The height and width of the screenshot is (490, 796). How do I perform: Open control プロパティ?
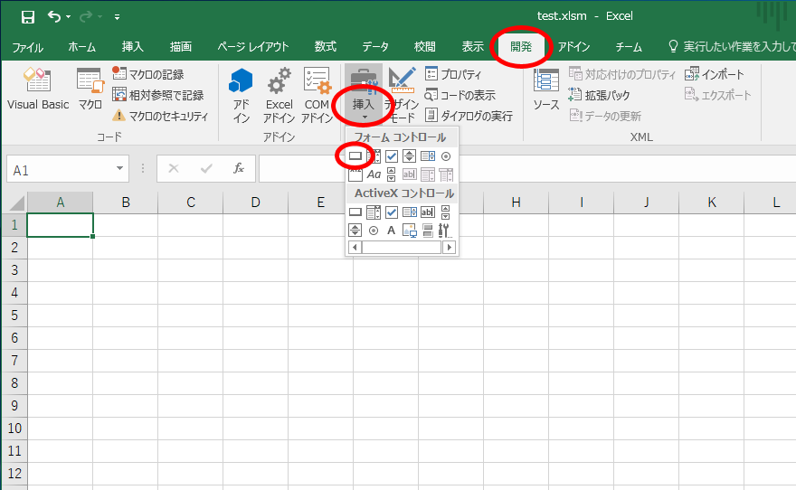pos(453,74)
